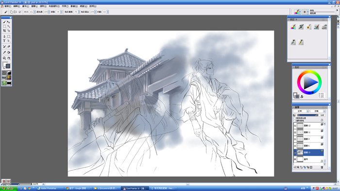Image resolution: width=340 pixels, height=191 pixels.
Task: Click the trash icon in layers panel
Action: coord(322,167)
